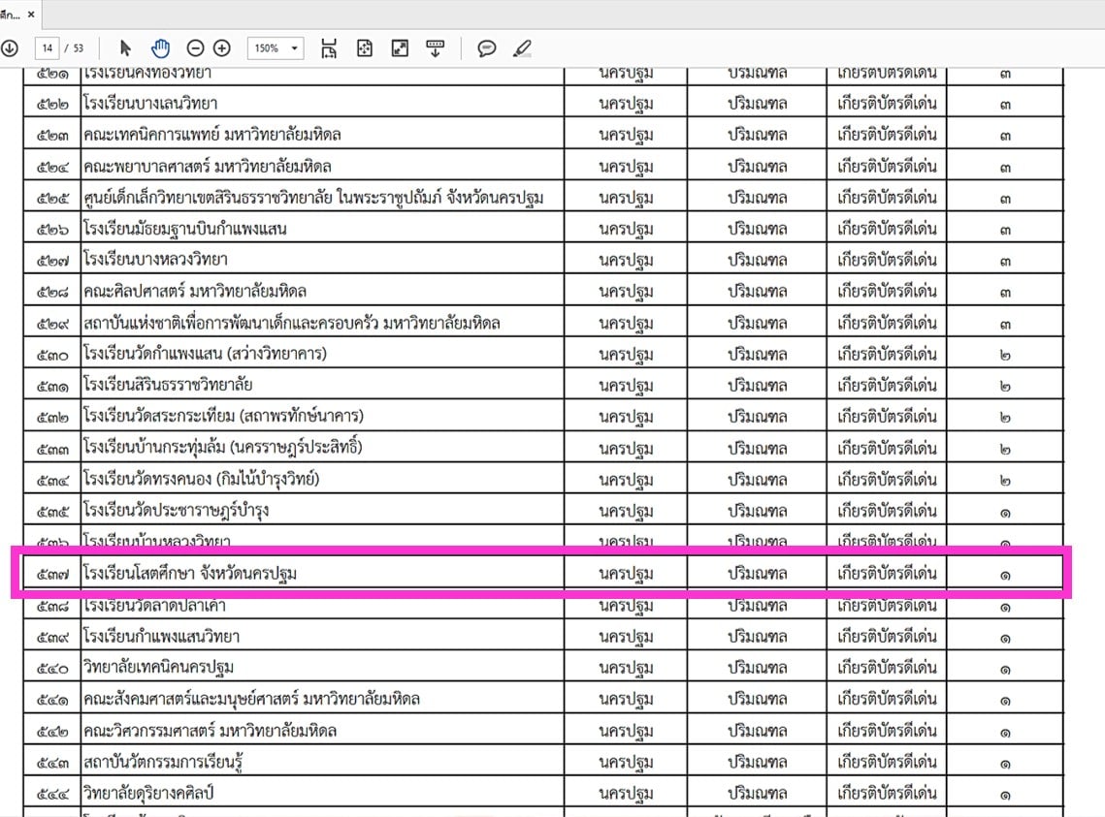The height and width of the screenshot is (817, 1105).
Task: Click the highlighted row number ๕๓๗
Action: 52,574
